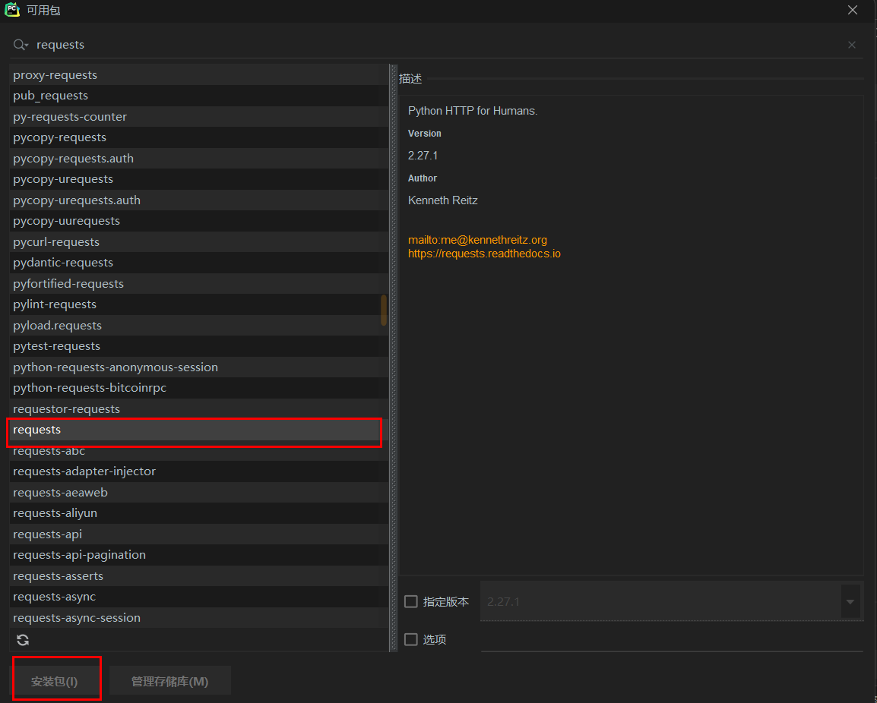Click the search magnifier options icon
This screenshot has width=877, height=703.
tap(21, 45)
